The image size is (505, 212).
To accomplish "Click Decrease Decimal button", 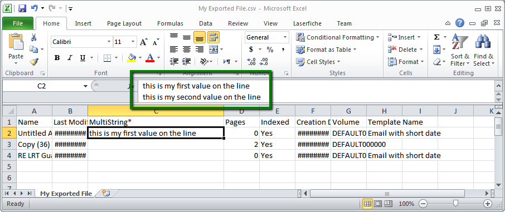I will tap(264, 61).
